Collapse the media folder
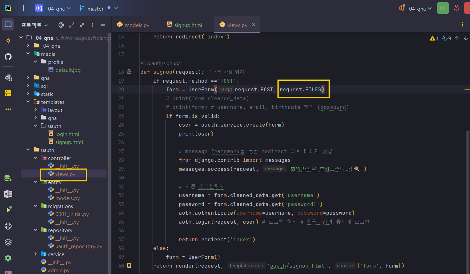470x274 pixels. (x=28, y=54)
